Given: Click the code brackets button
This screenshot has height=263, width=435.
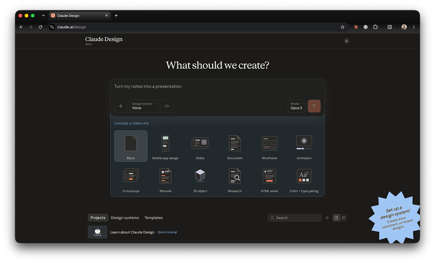Looking at the screenshot, I should coord(167,106).
